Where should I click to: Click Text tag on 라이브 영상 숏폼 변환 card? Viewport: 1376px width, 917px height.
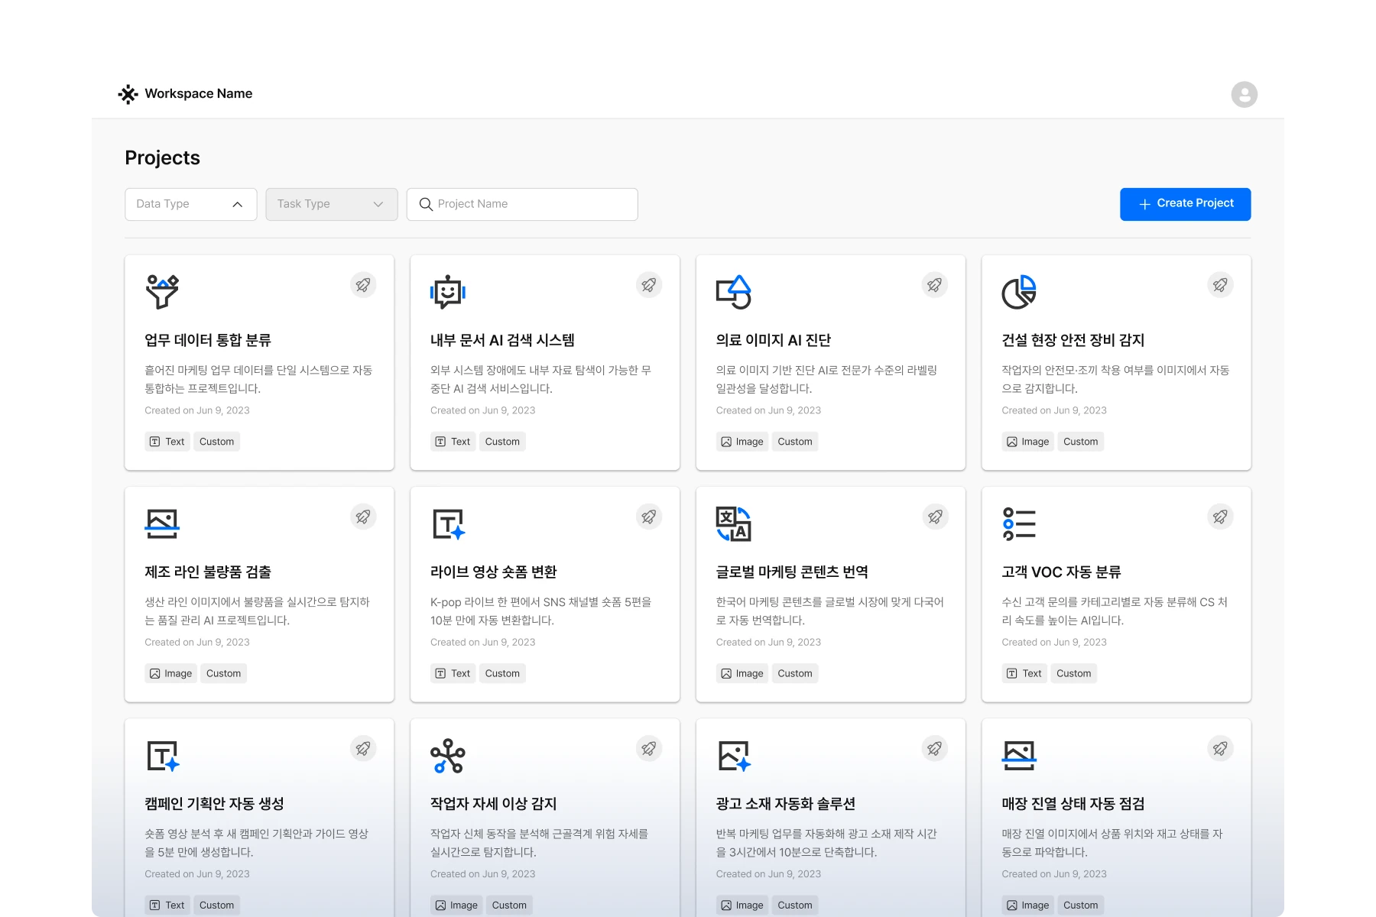[x=453, y=673]
